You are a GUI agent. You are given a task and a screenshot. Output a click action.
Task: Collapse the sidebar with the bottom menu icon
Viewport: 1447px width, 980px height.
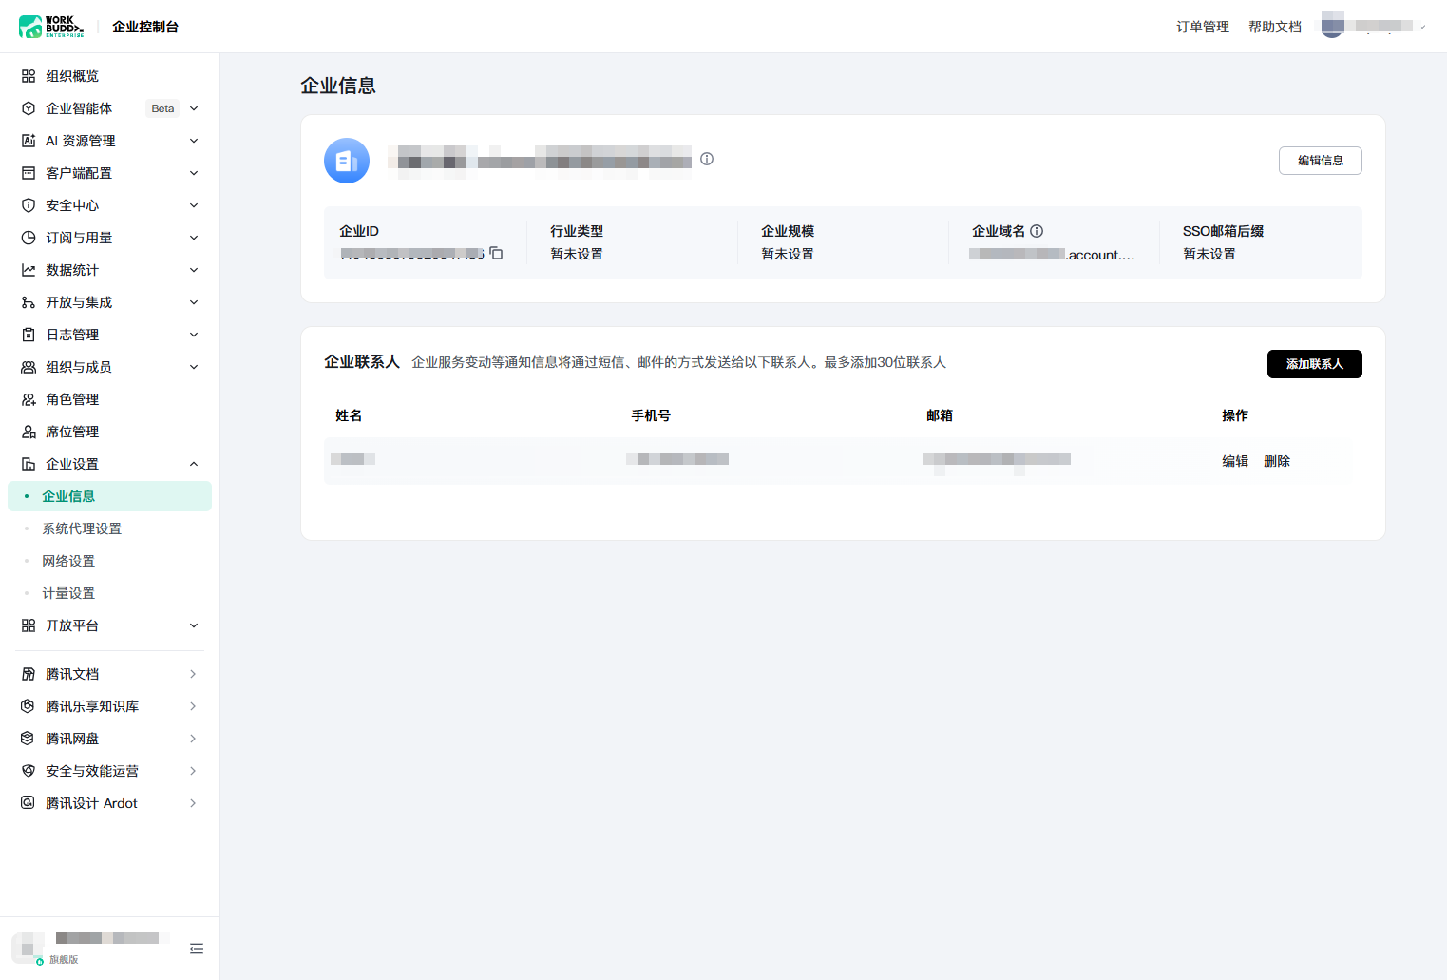197,949
